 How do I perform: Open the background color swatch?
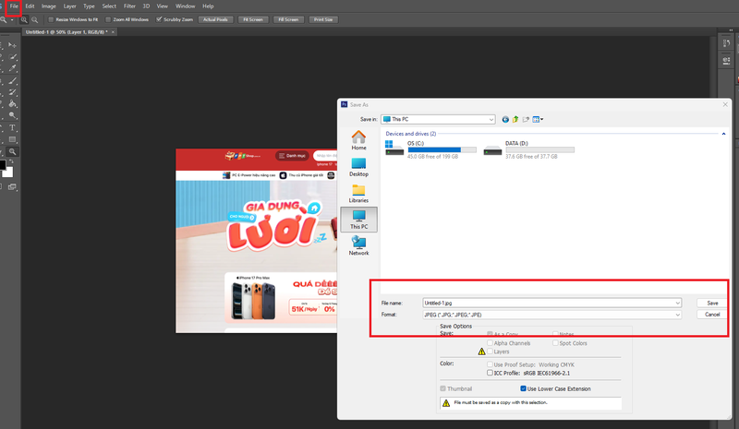tap(8, 173)
